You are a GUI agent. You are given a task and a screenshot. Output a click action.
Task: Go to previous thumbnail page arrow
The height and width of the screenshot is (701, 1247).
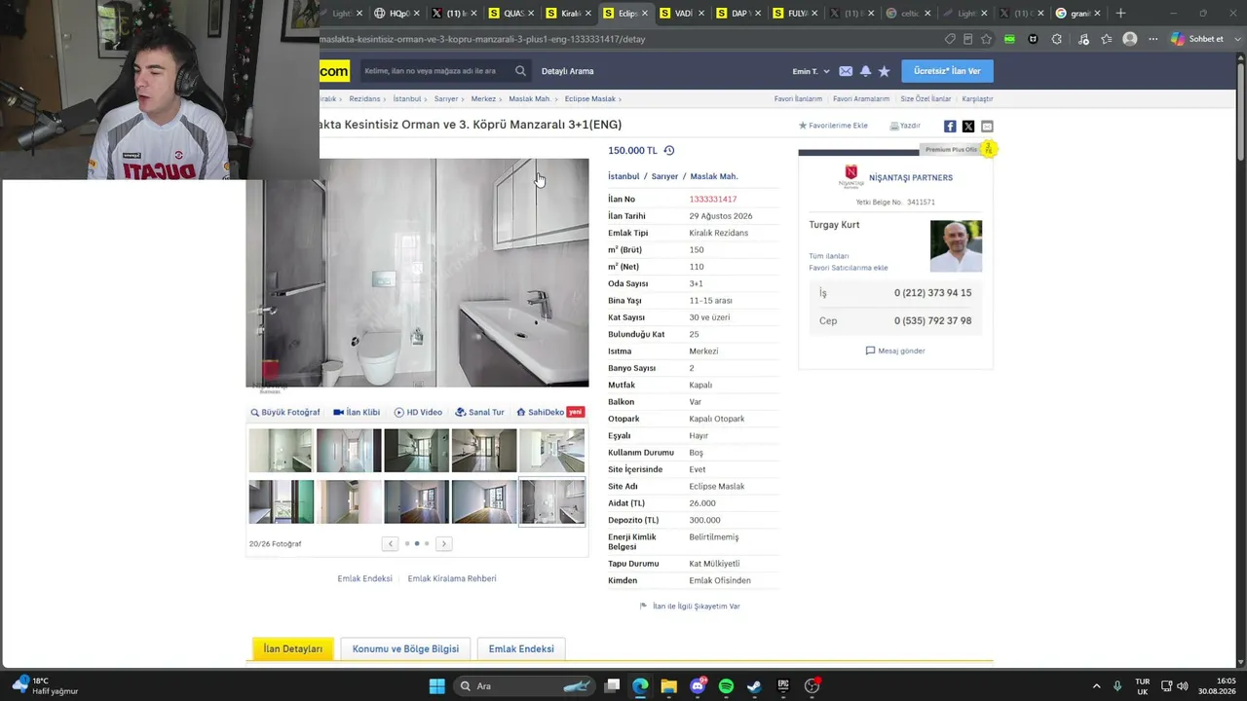[390, 543]
